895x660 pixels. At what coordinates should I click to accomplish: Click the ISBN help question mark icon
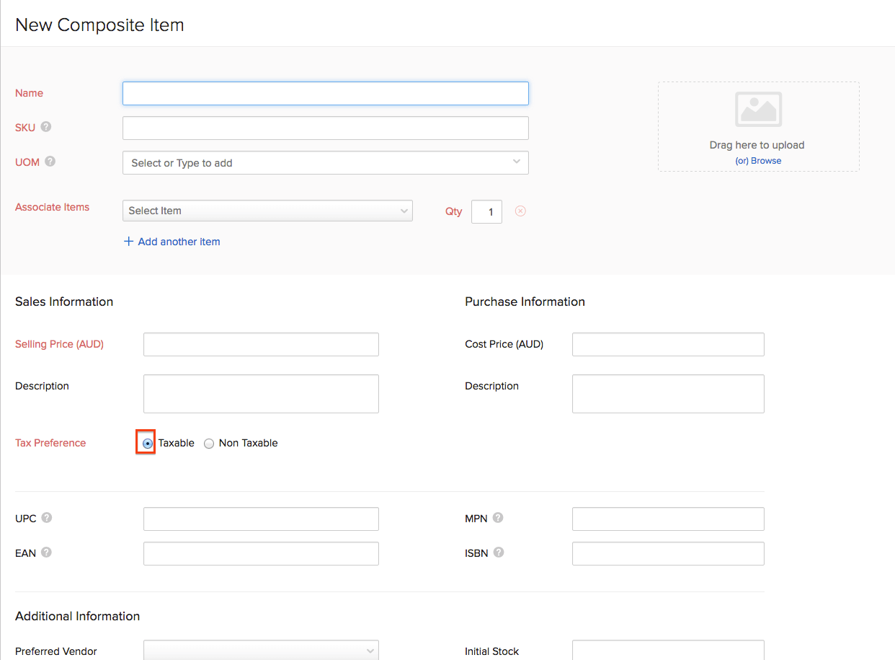tap(499, 553)
